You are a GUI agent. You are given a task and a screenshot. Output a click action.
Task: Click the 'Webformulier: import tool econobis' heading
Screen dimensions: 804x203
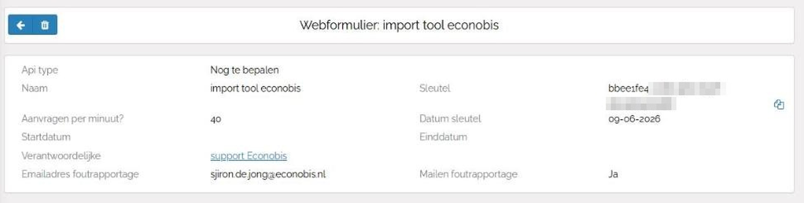399,25
